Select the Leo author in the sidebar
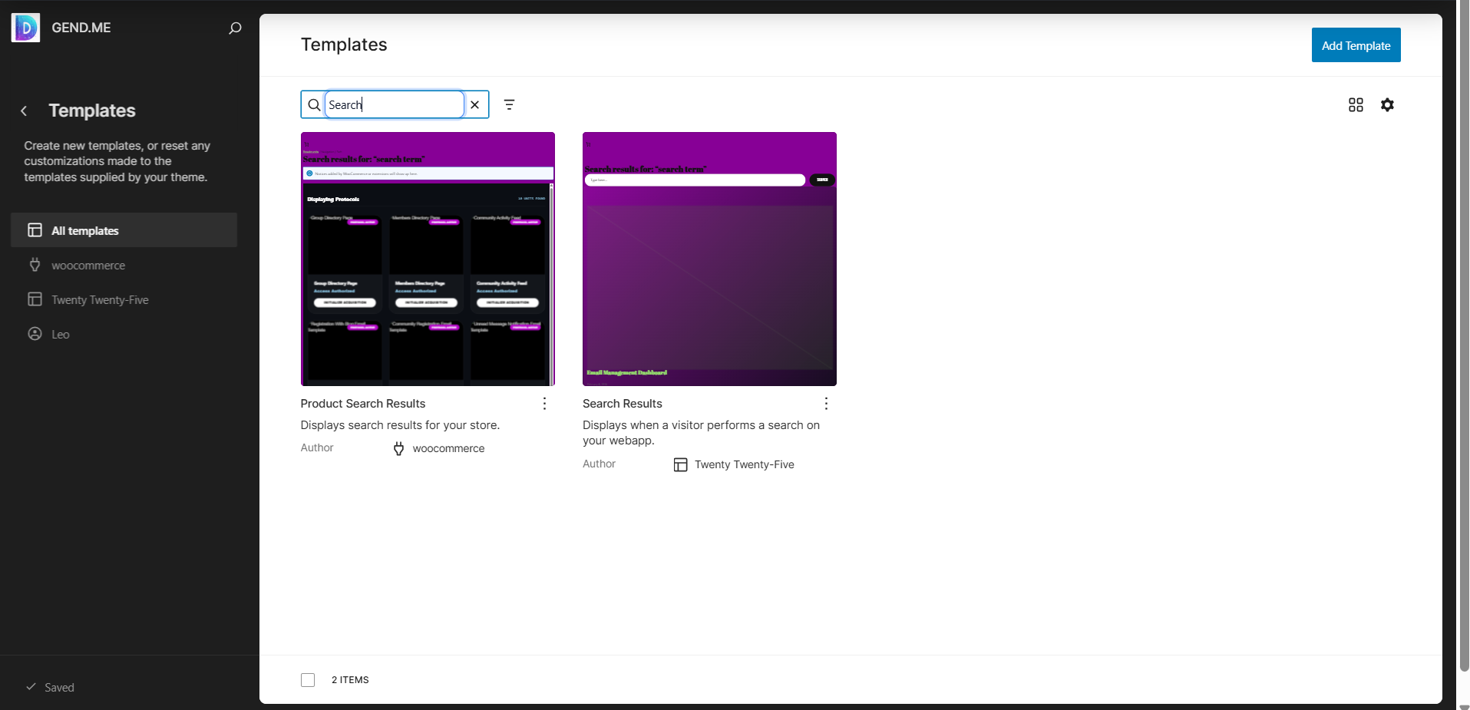This screenshot has width=1470, height=710. tap(59, 334)
